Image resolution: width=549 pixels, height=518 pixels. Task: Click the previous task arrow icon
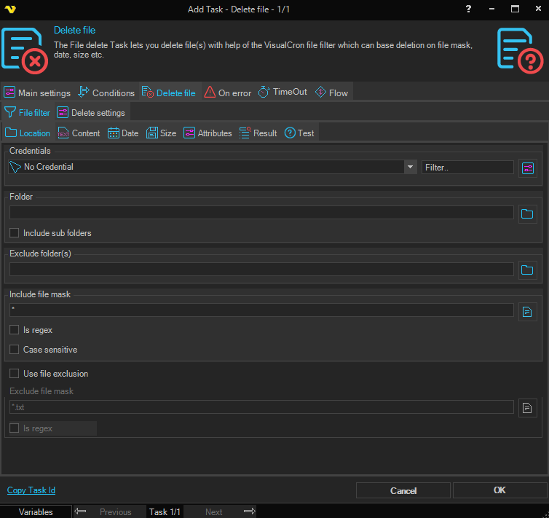click(81, 511)
